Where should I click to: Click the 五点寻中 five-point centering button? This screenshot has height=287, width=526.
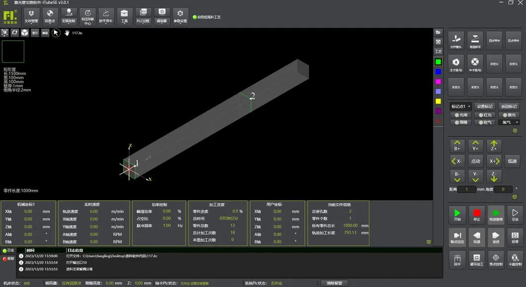click(513, 41)
